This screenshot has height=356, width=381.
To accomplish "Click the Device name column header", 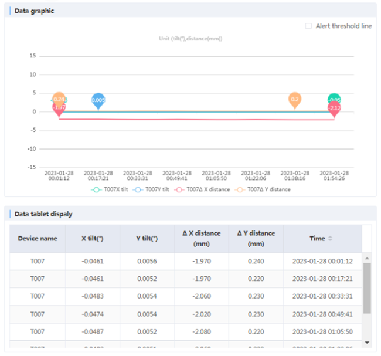I will pos(38,239).
